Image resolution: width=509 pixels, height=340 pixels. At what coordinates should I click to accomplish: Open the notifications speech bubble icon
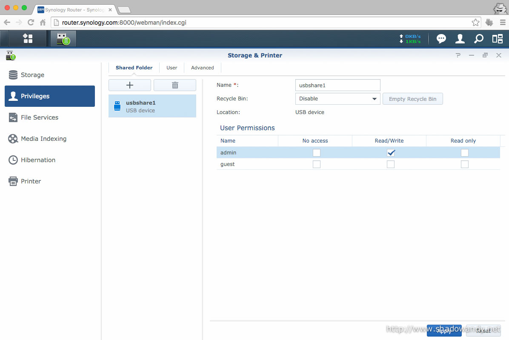(x=441, y=39)
